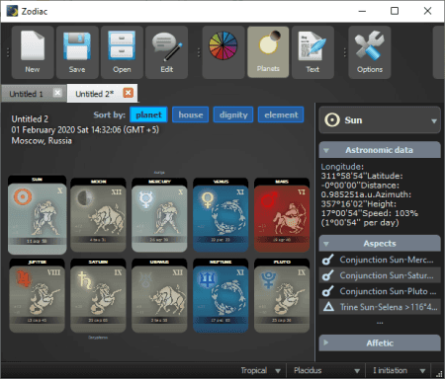Image resolution: width=445 pixels, height=379 pixels.
Task: Open Options wrench icon
Action: tap(370, 52)
